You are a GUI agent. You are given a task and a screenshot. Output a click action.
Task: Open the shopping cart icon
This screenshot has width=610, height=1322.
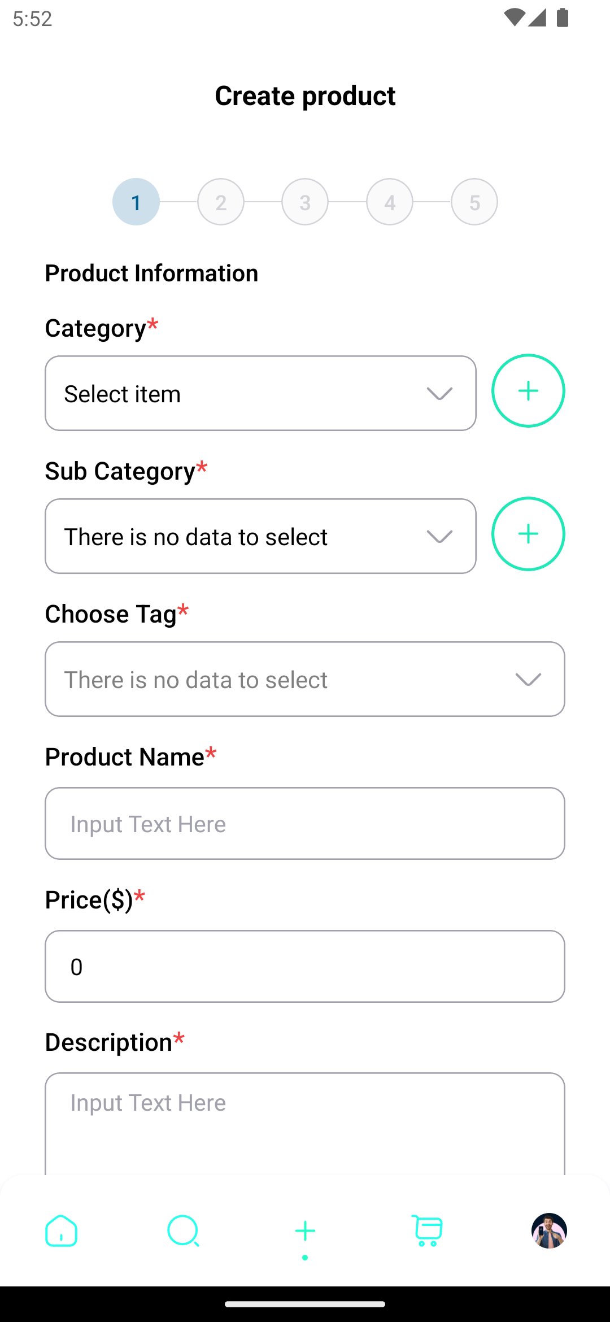428,1230
